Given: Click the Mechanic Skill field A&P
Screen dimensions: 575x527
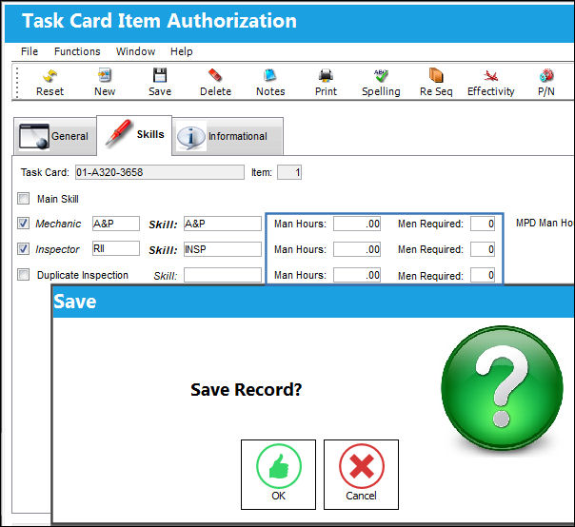Looking at the screenshot, I should click(223, 224).
